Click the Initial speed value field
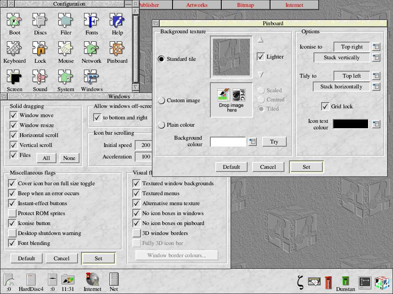 click(x=146, y=145)
